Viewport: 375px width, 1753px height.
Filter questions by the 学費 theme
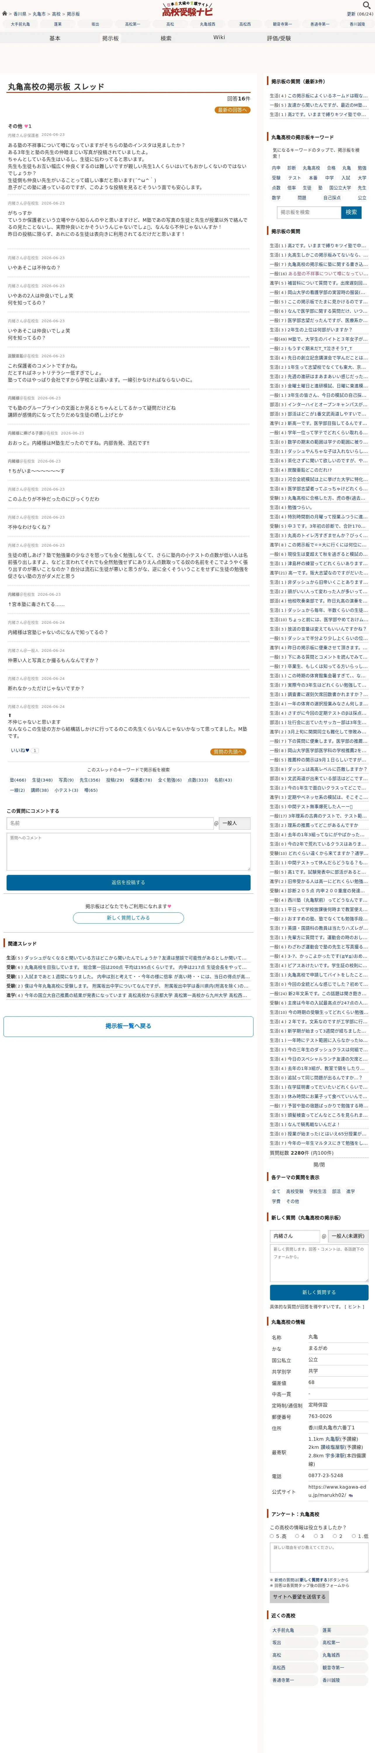(276, 1201)
